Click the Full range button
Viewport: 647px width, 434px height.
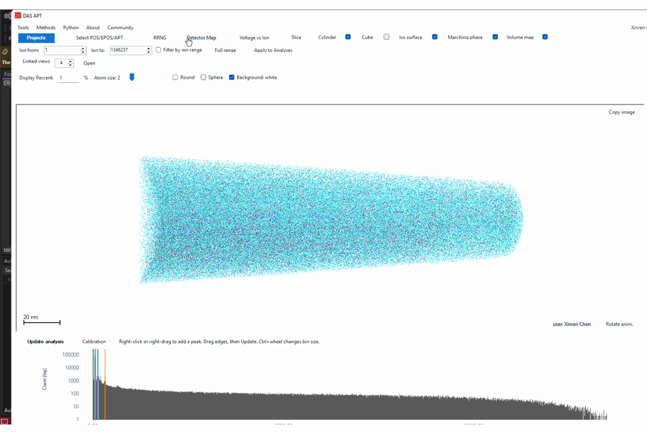click(x=225, y=51)
